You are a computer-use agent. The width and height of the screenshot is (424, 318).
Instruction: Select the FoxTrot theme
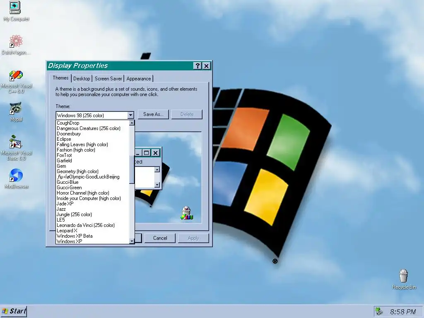pos(92,155)
